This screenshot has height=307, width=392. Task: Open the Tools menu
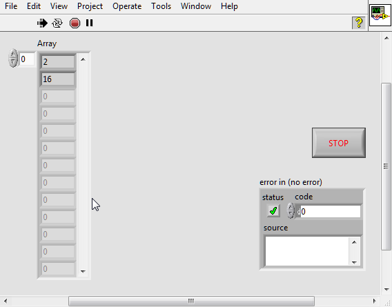point(161,6)
